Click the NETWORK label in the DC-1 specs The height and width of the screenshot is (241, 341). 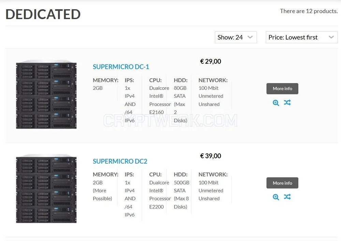pos(213,80)
